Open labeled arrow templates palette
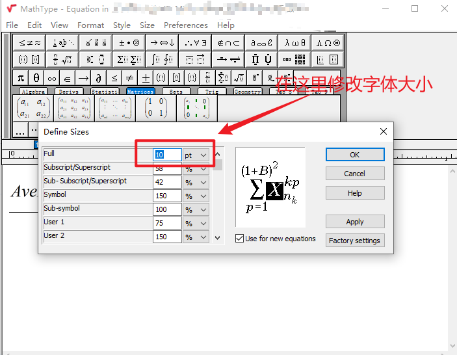 (229, 59)
